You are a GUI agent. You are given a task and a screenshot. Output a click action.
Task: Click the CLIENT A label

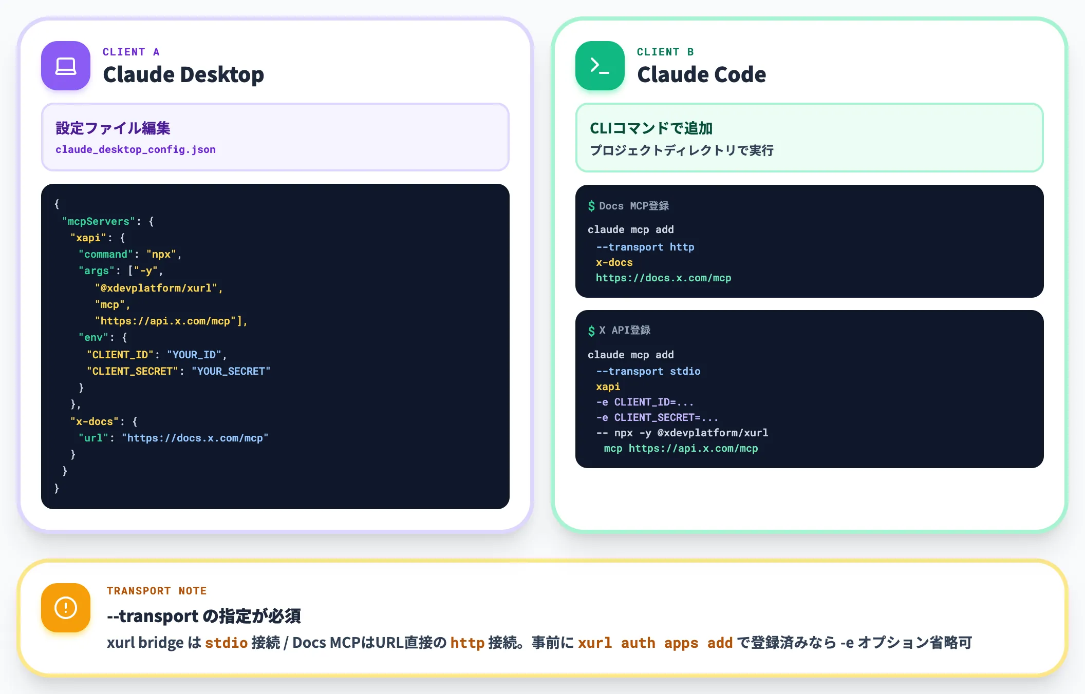(131, 52)
